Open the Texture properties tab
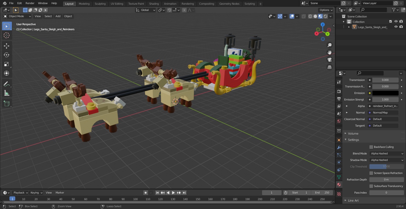The image size is (406, 209). [x=339, y=194]
